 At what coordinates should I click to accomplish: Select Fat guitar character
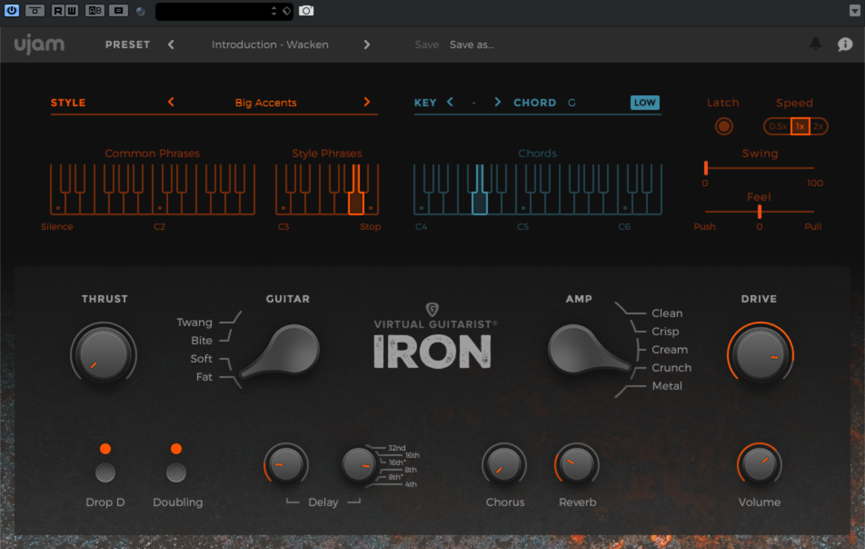tap(204, 376)
